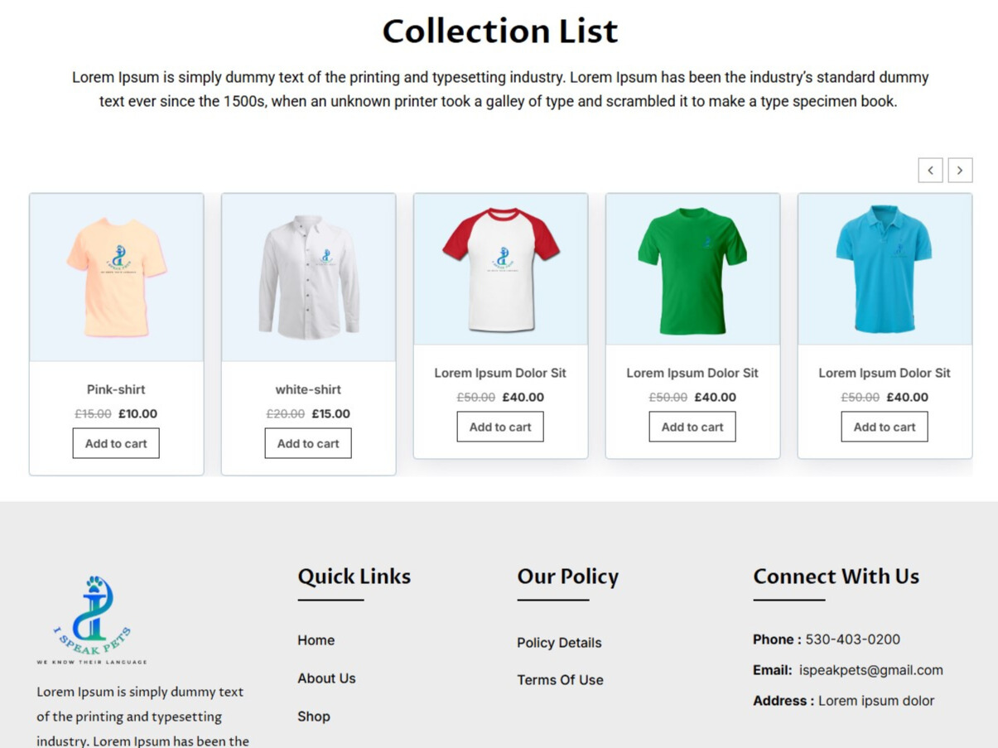Add the Pink-shirt to cart
Viewport: 998px width, 748px height.
tap(116, 443)
